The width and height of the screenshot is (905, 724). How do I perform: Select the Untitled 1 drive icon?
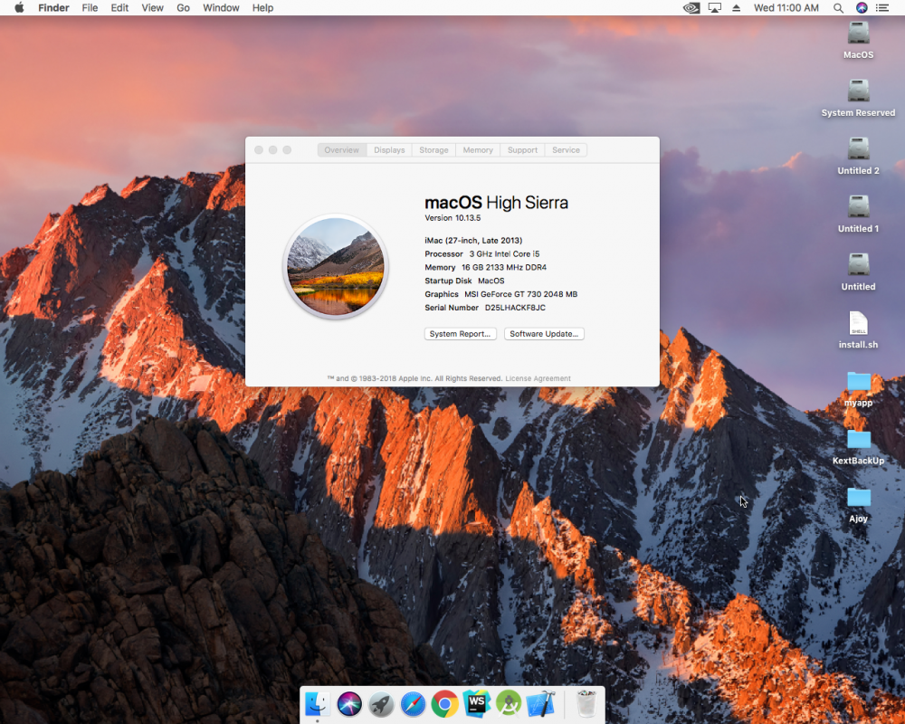[858, 206]
